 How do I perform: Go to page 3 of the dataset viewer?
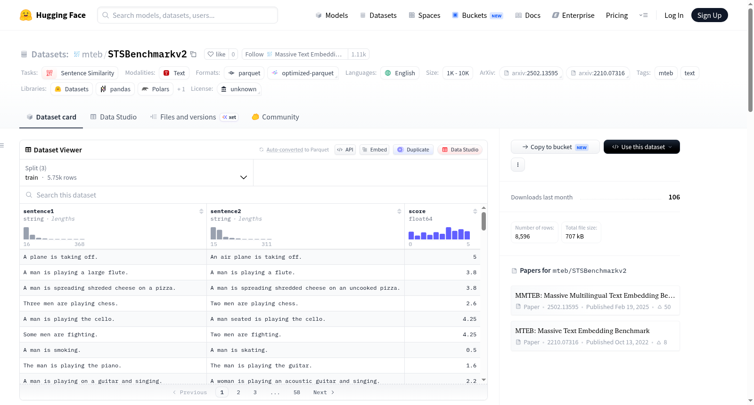click(255, 392)
